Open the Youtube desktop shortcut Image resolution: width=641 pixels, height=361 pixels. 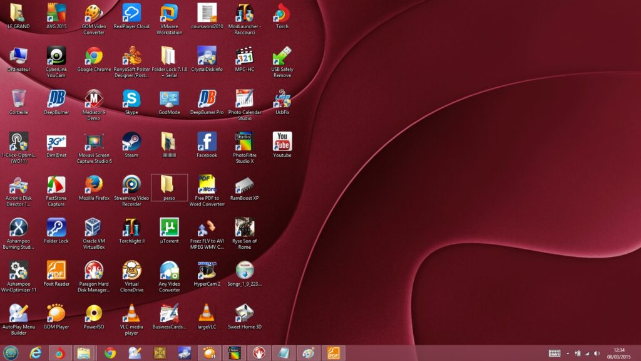click(282, 142)
